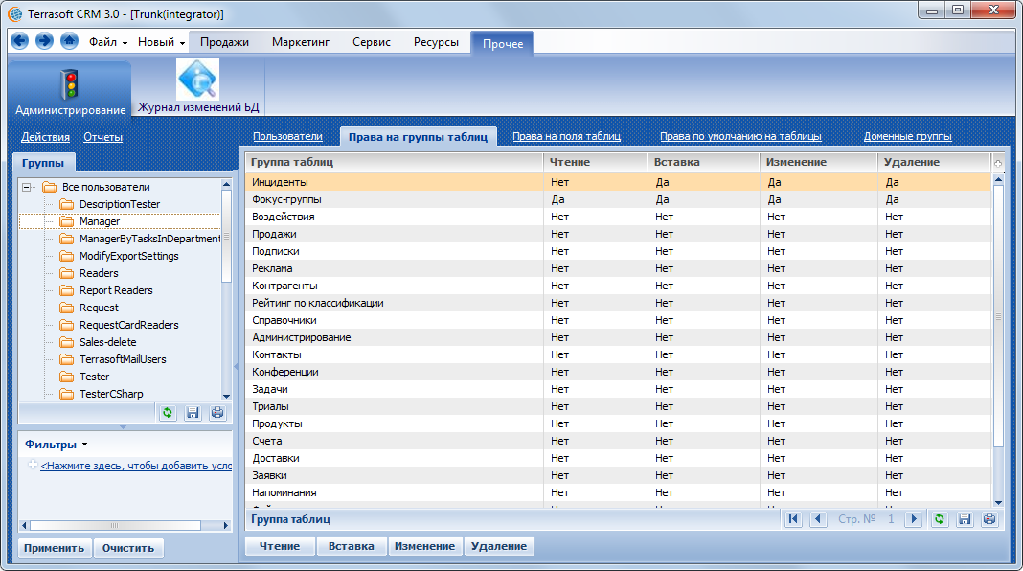Open the home page icon

(69, 42)
